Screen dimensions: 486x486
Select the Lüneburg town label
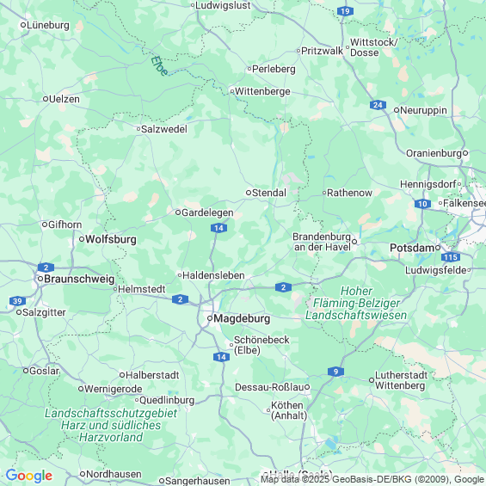[48, 25]
